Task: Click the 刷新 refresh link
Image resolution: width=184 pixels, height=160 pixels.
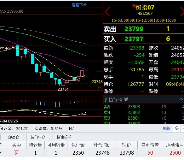Action: (166, 129)
